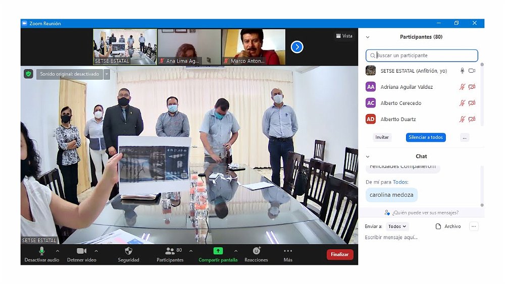The image size is (505, 284).
Task: Open the Vista layout menu
Action: (344, 36)
